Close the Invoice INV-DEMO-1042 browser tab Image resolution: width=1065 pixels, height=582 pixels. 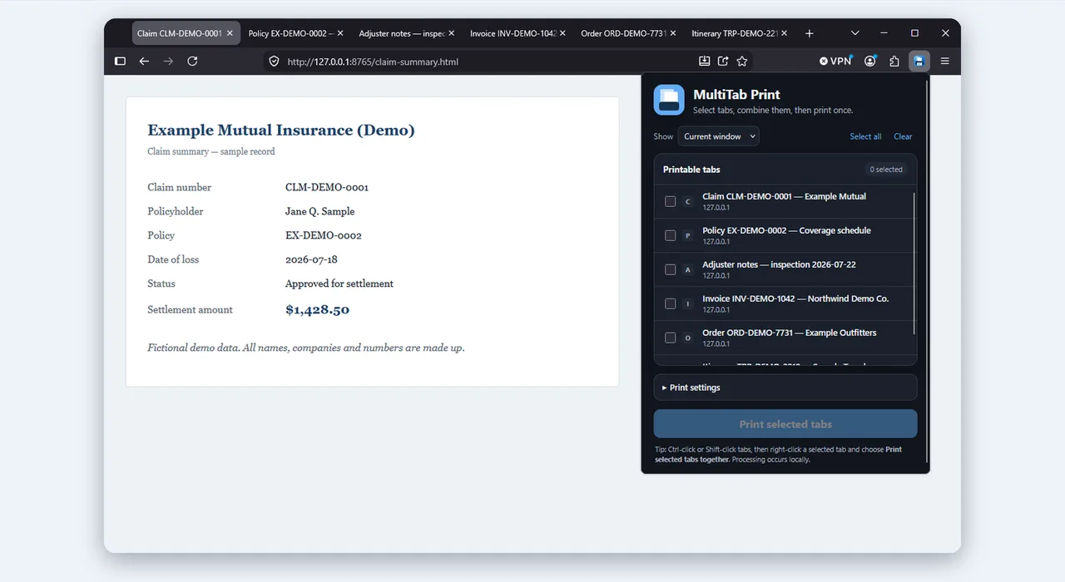click(562, 33)
